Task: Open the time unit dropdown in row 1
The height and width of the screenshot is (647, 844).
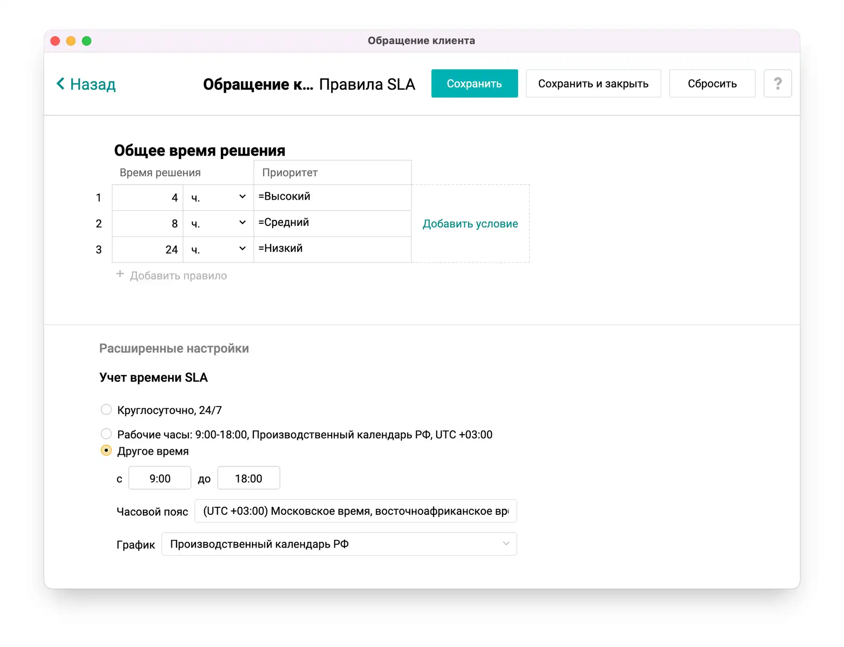Action: (218, 197)
